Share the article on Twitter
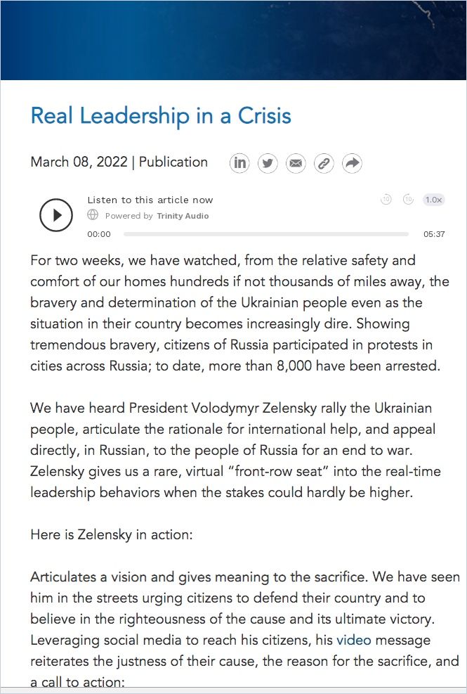Viewport: 467px width, 694px height. 268,163
